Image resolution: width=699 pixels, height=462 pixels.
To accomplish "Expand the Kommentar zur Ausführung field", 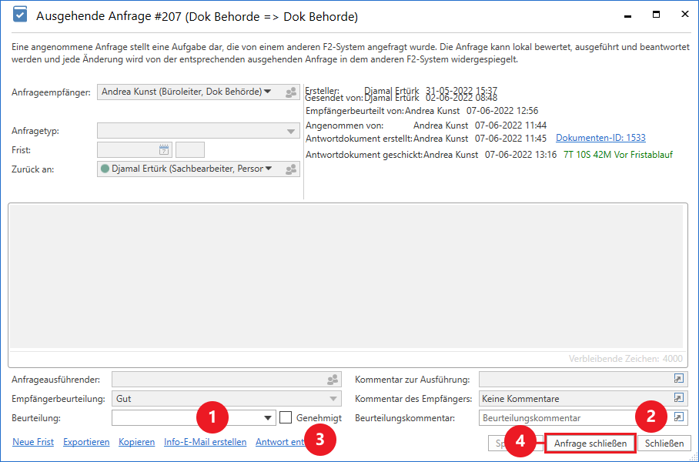I will (x=678, y=379).
